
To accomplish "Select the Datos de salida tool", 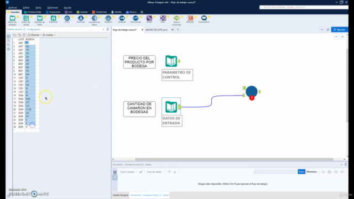I will (26, 18).
